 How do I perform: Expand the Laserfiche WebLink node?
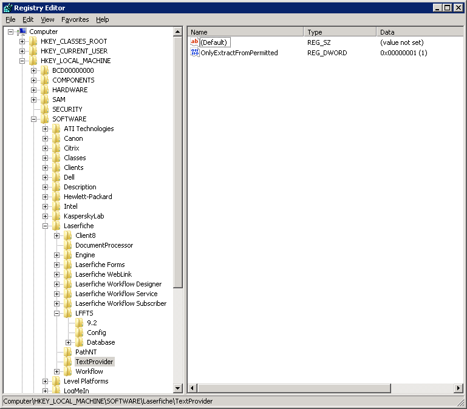pos(57,274)
